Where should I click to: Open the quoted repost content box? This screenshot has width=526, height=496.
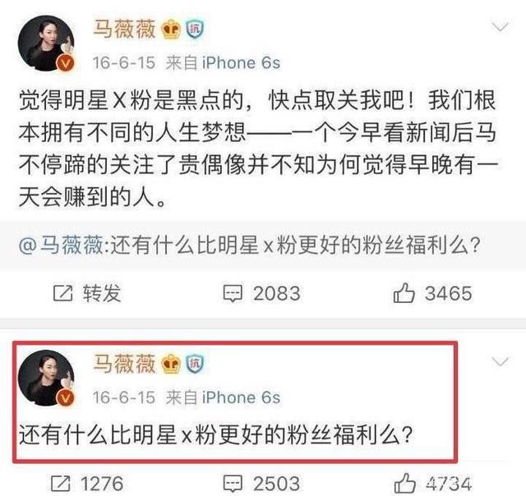coord(263,245)
